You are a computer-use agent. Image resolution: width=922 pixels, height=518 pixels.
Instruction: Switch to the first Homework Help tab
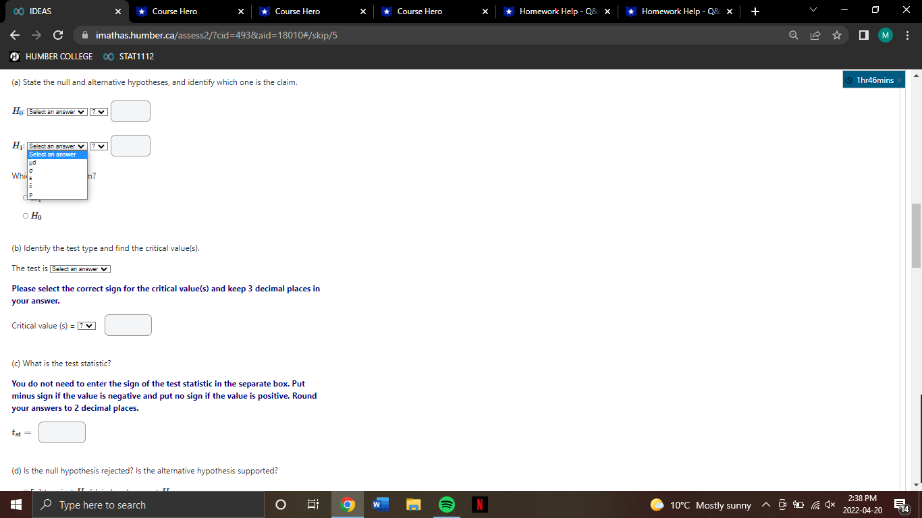558,11
